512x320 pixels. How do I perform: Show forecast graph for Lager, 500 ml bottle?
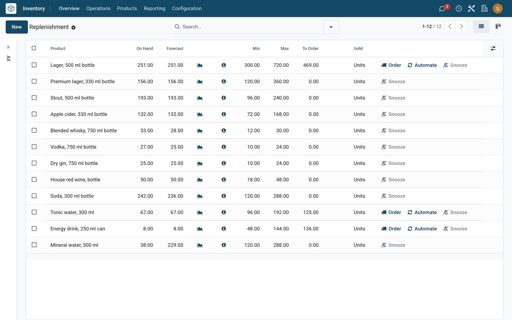[200, 65]
